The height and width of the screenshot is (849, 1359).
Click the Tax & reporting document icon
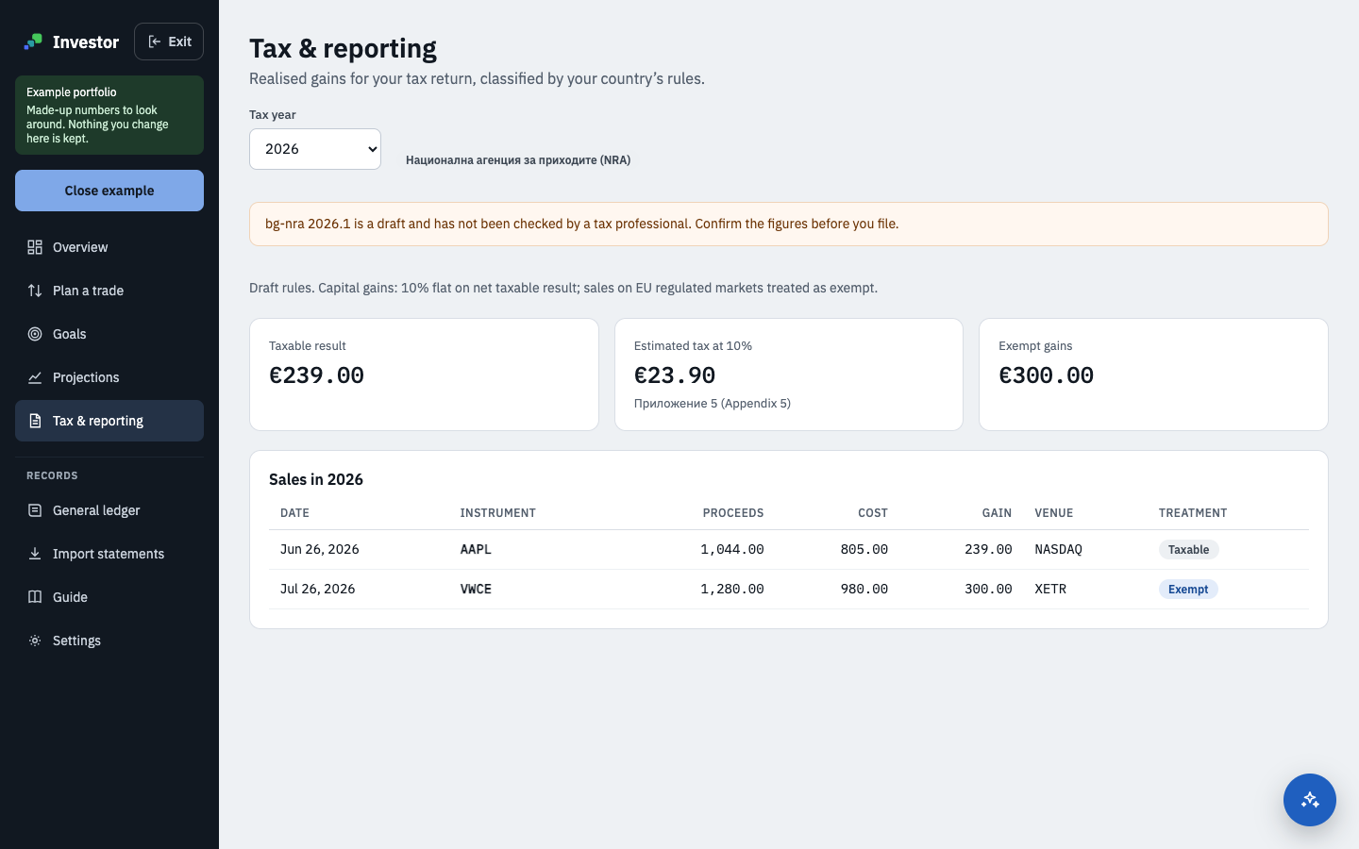coord(35,421)
